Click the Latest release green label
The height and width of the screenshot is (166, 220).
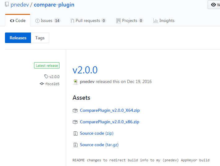coord(47,65)
